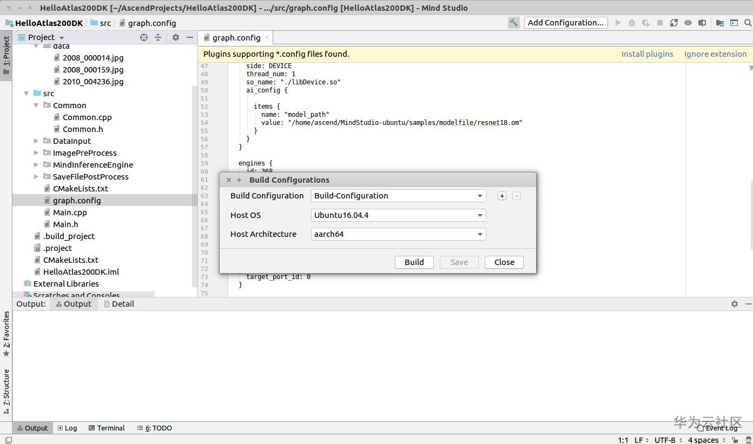Locate current file with crosshair icon
Image resolution: width=753 pixels, height=444 pixels.
coord(144,37)
